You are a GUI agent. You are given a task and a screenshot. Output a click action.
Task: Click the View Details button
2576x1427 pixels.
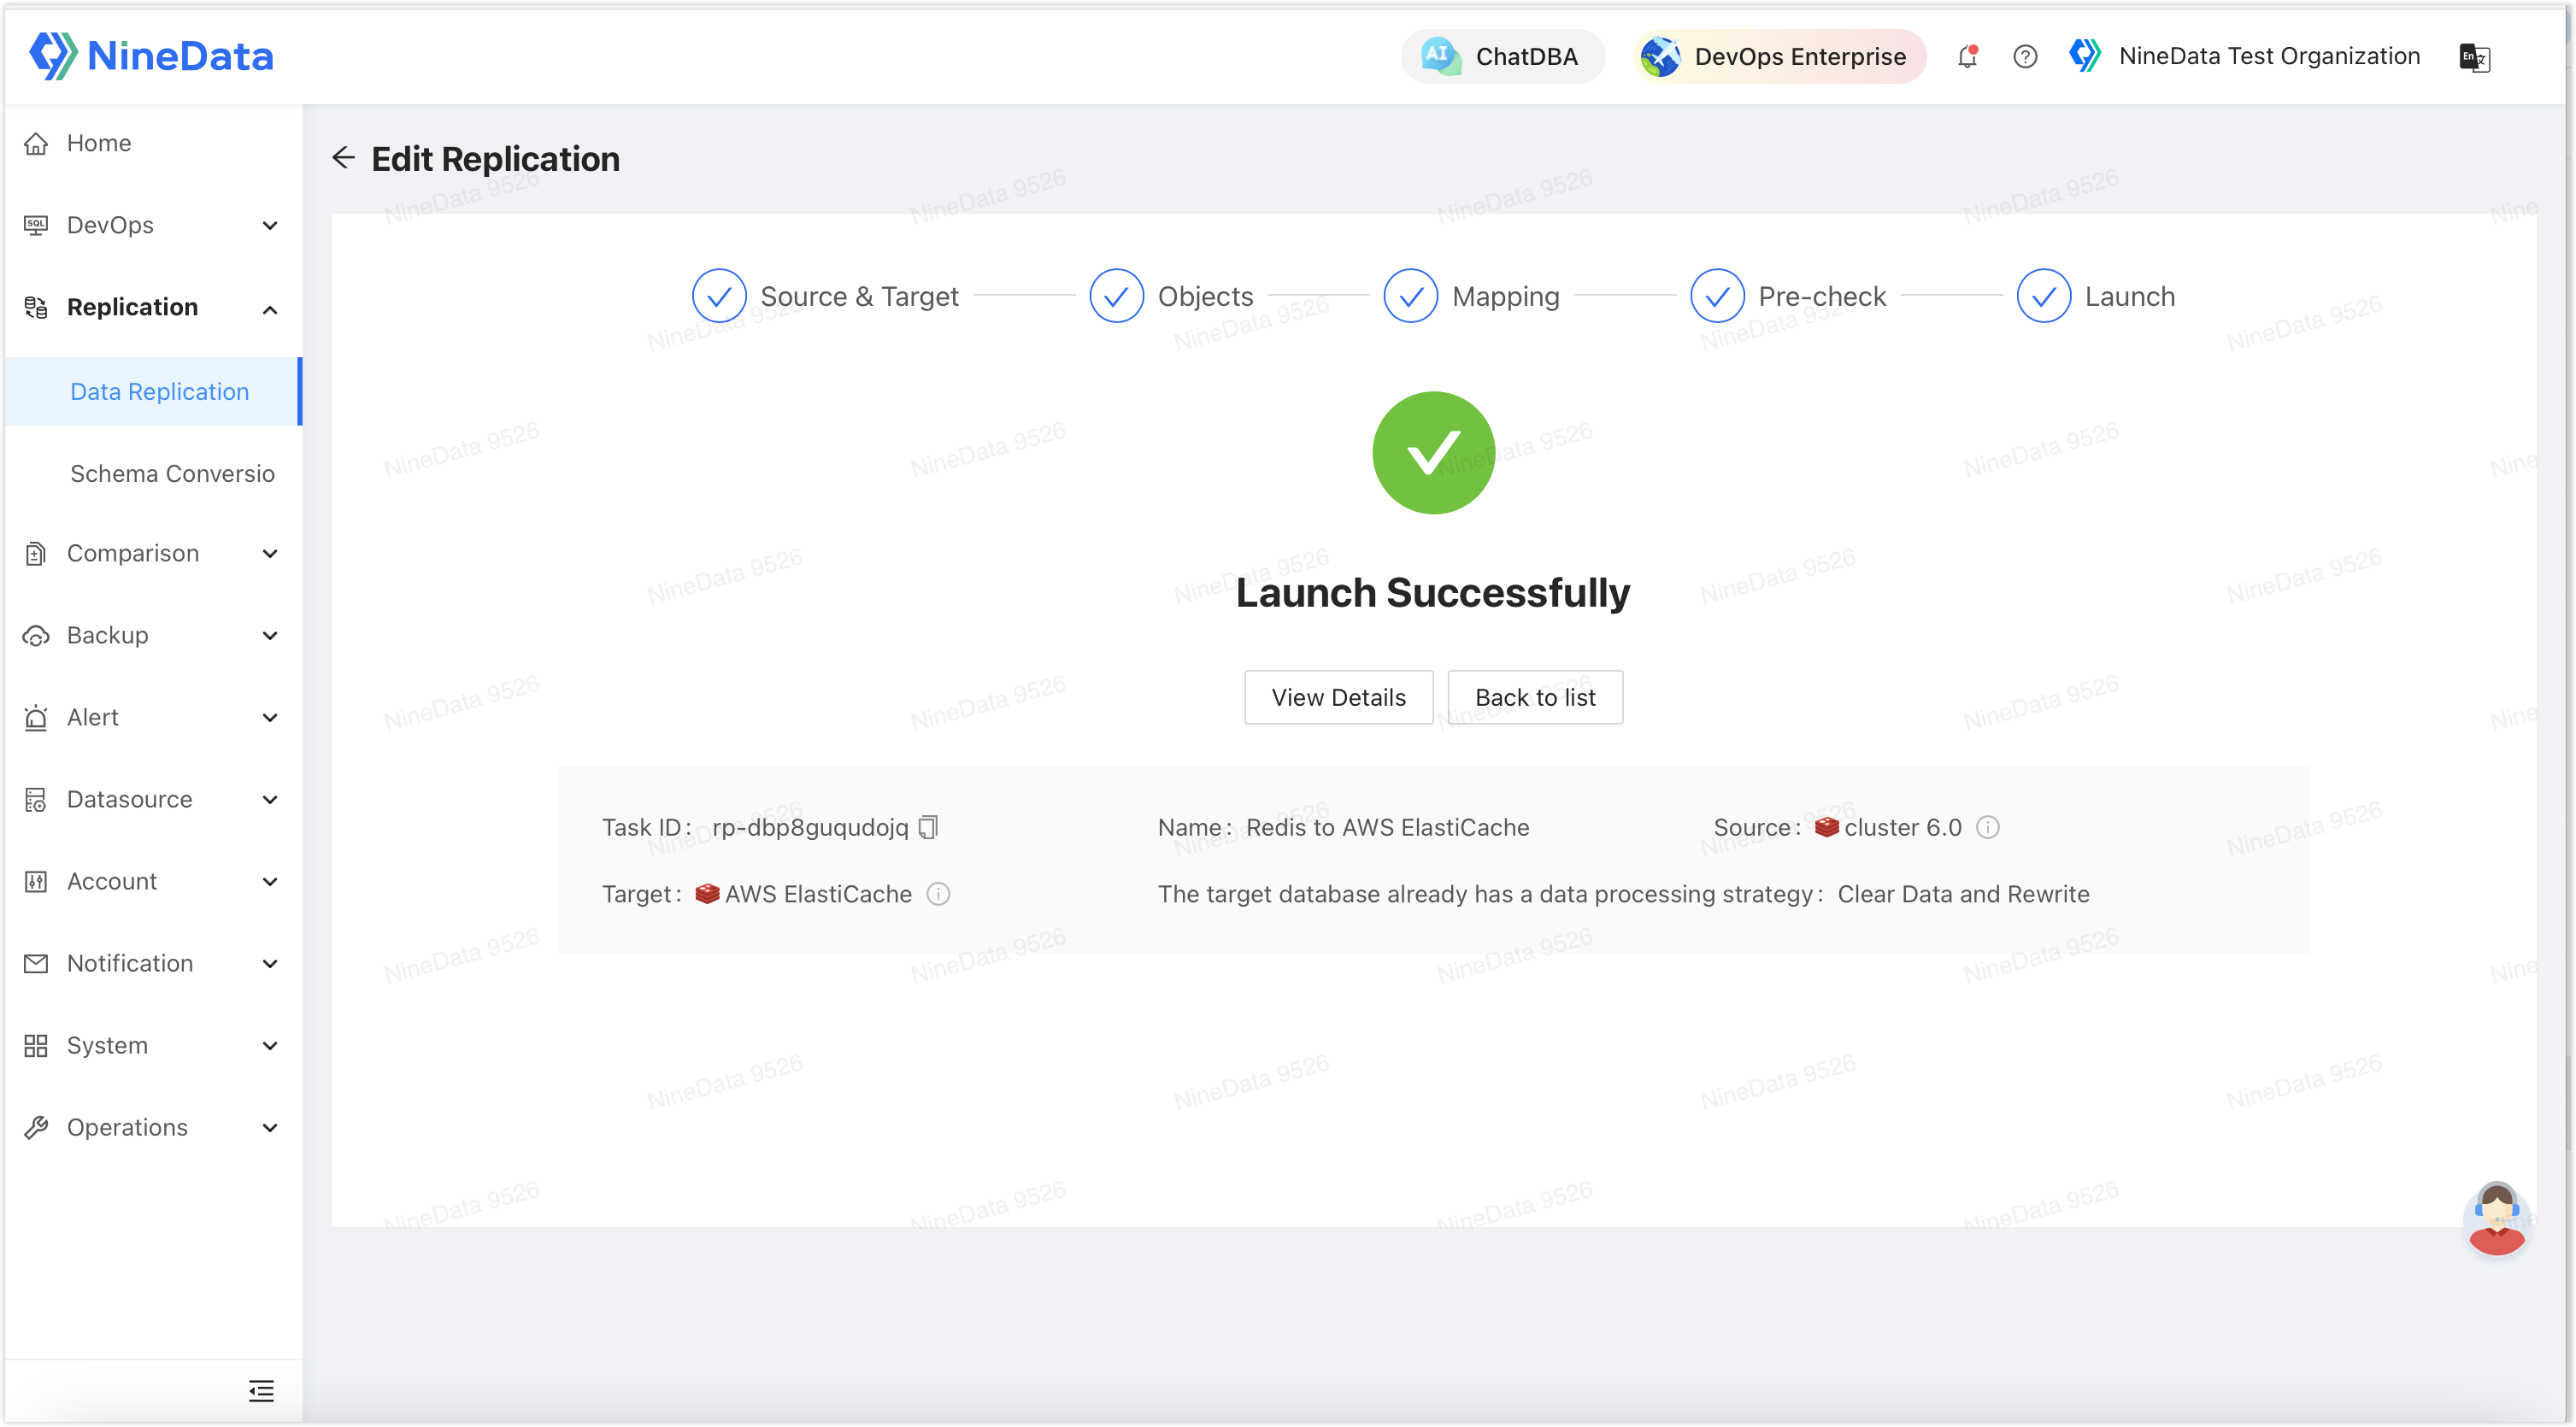tap(1338, 697)
